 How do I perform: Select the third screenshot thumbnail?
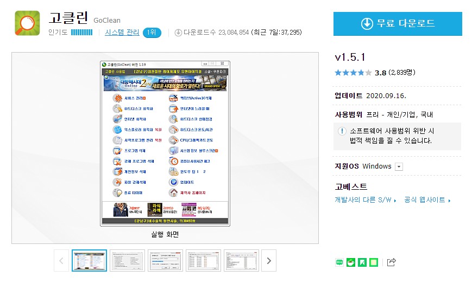click(x=165, y=260)
